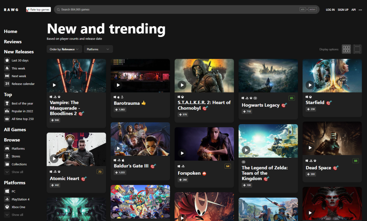
Task: Click the Rate top games button
Action: [38, 10]
